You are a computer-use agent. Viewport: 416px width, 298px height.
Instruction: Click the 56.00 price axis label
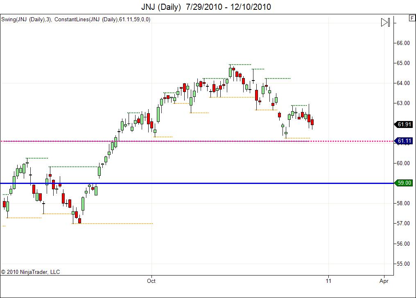[403, 244]
